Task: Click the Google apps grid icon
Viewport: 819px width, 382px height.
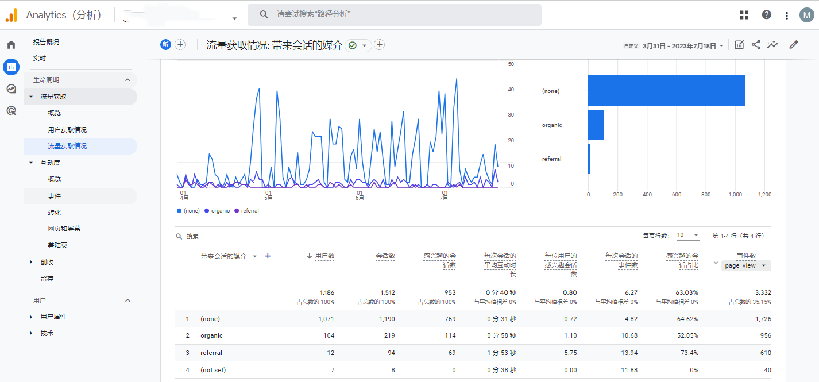Action: coord(744,15)
